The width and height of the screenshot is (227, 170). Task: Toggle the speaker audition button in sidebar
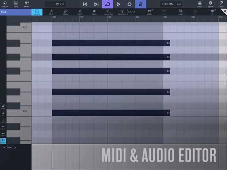click(x=3, y=140)
